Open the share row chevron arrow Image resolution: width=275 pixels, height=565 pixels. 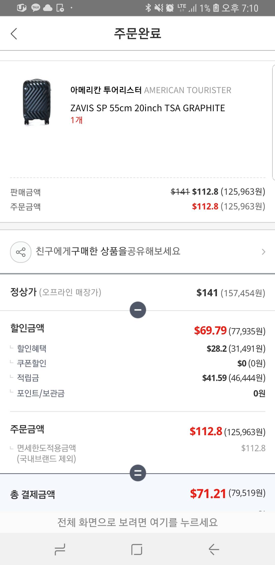click(x=264, y=252)
